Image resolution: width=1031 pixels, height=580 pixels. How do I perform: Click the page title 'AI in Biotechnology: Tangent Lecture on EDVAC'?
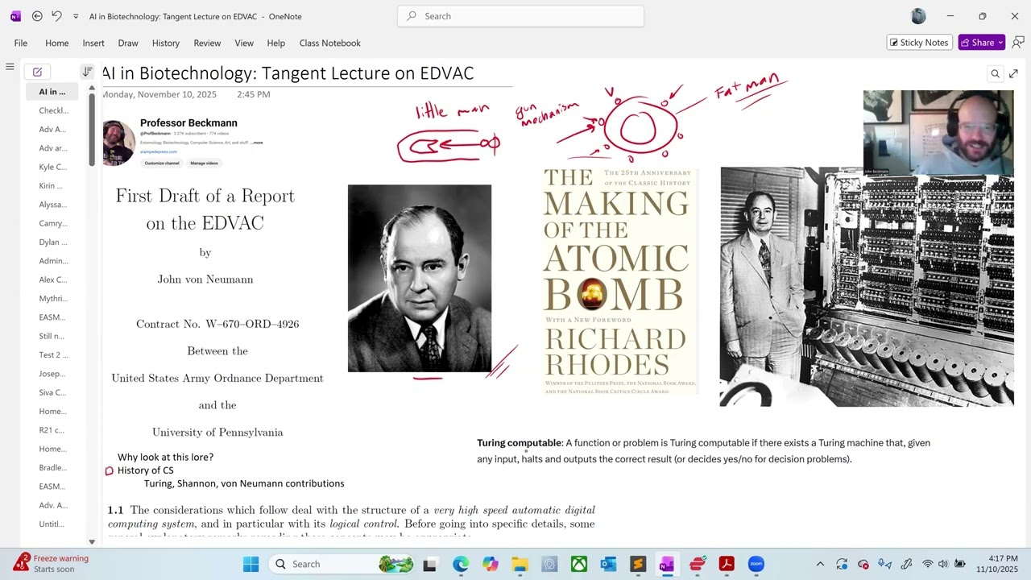tap(288, 73)
